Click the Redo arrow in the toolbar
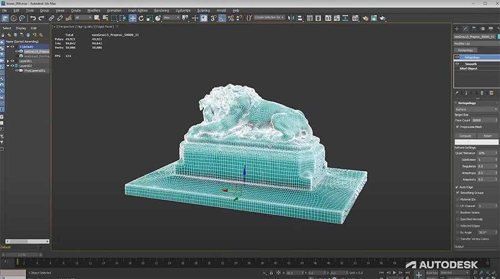 coord(42,18)
